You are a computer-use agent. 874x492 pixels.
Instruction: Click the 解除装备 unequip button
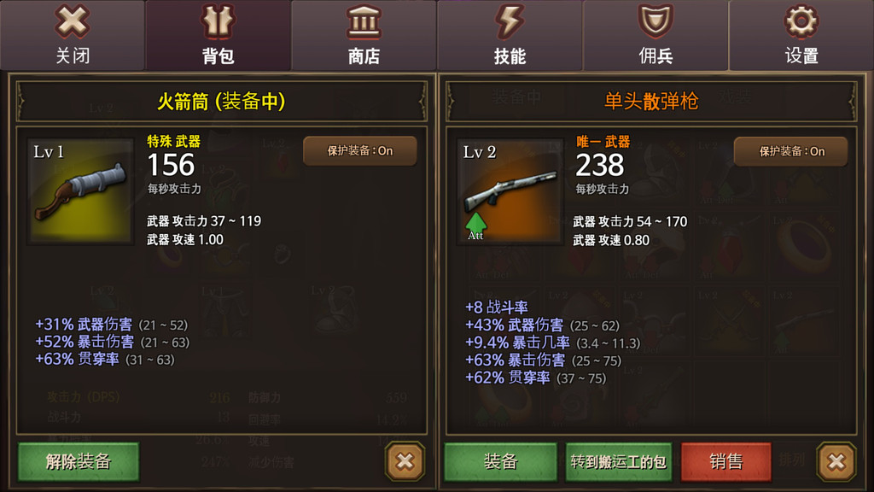pyautogui.click(x=79, y=461)
